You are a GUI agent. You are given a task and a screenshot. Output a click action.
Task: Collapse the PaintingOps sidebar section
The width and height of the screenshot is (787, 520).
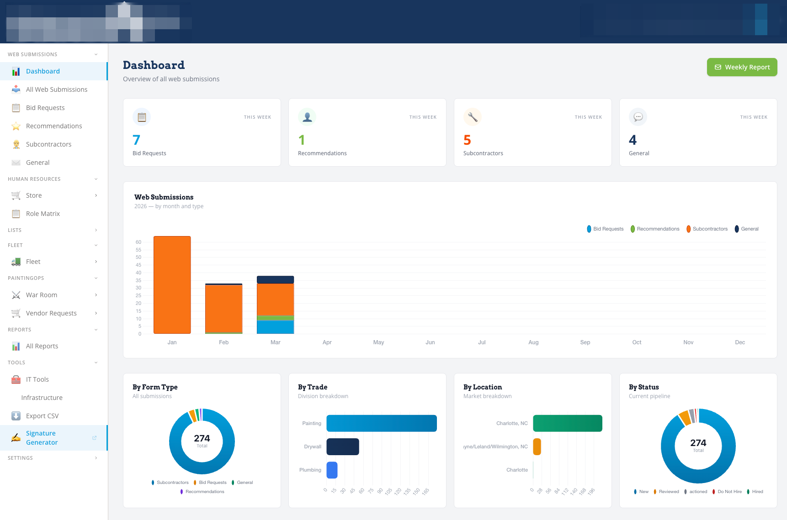[x=96, y=278]
